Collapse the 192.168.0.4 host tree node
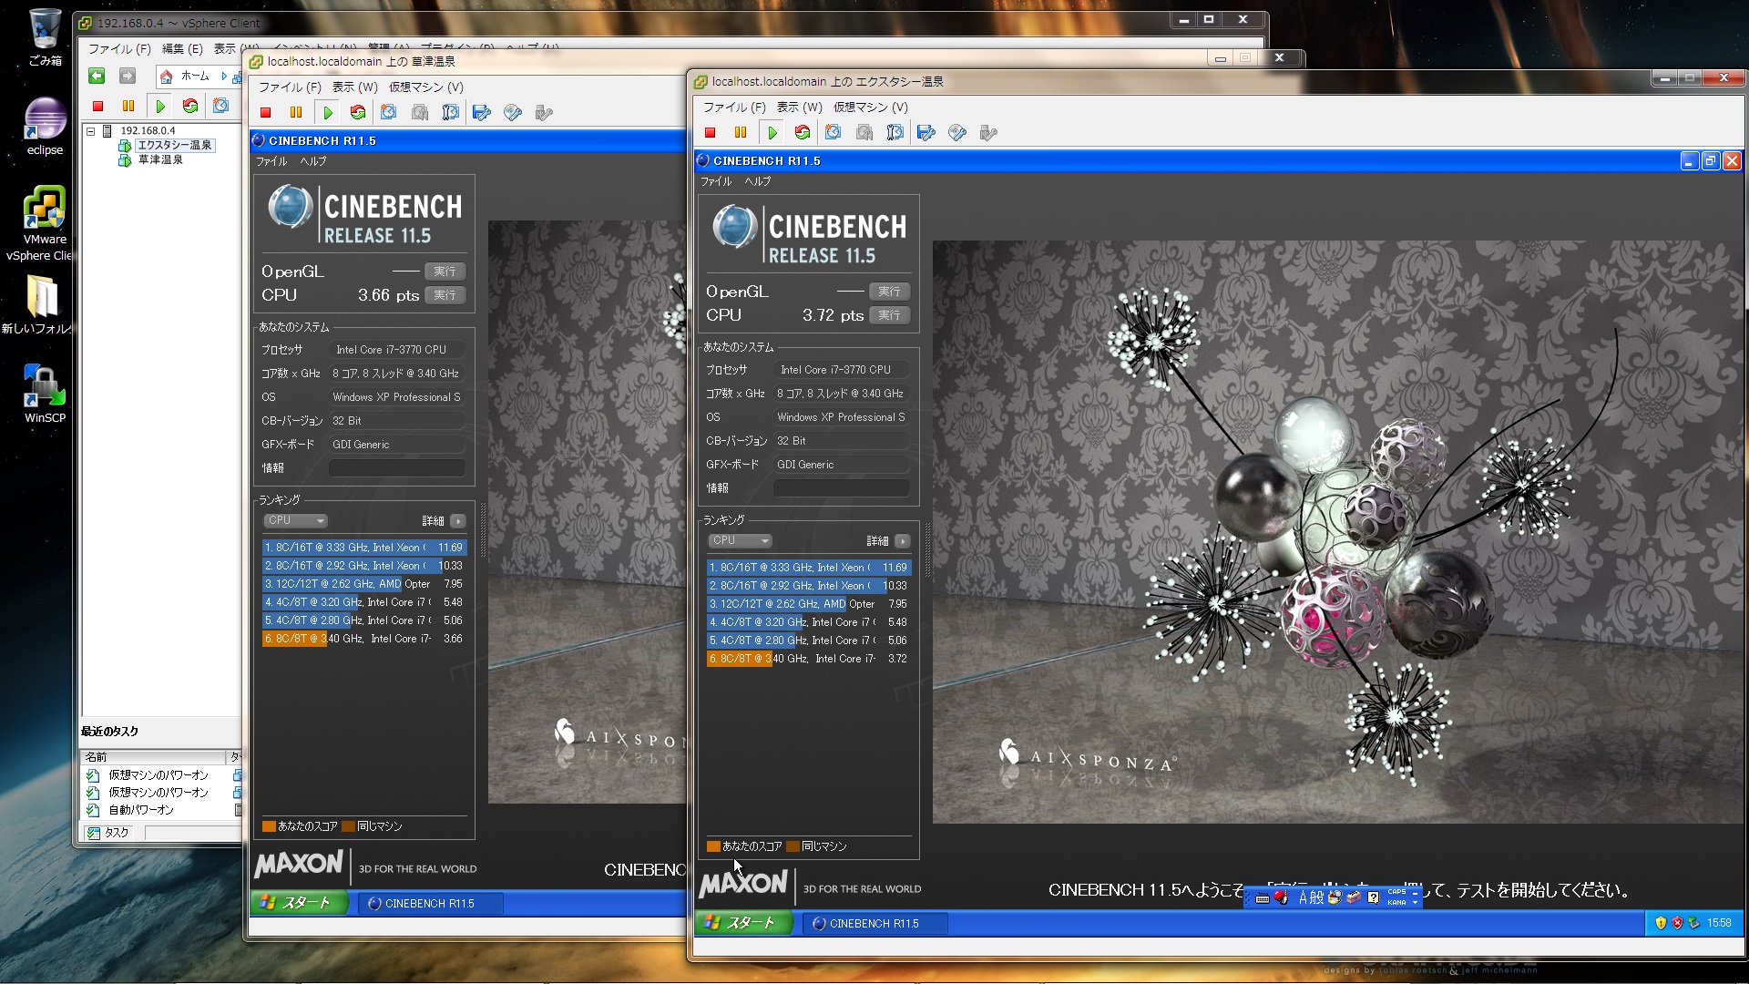The width and height of the screenshot is (1749, 984). click(91, 130)
